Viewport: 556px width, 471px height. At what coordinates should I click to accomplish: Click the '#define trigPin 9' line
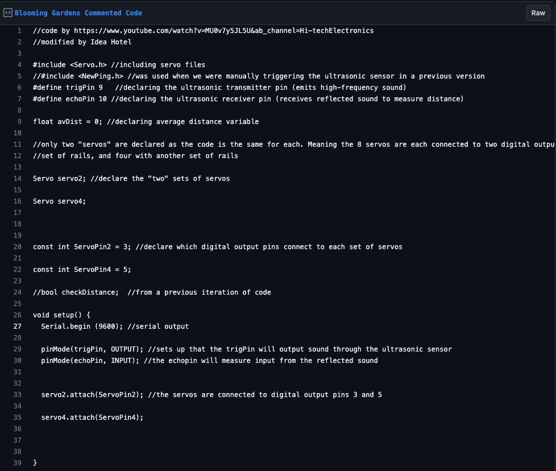point(219,88)
